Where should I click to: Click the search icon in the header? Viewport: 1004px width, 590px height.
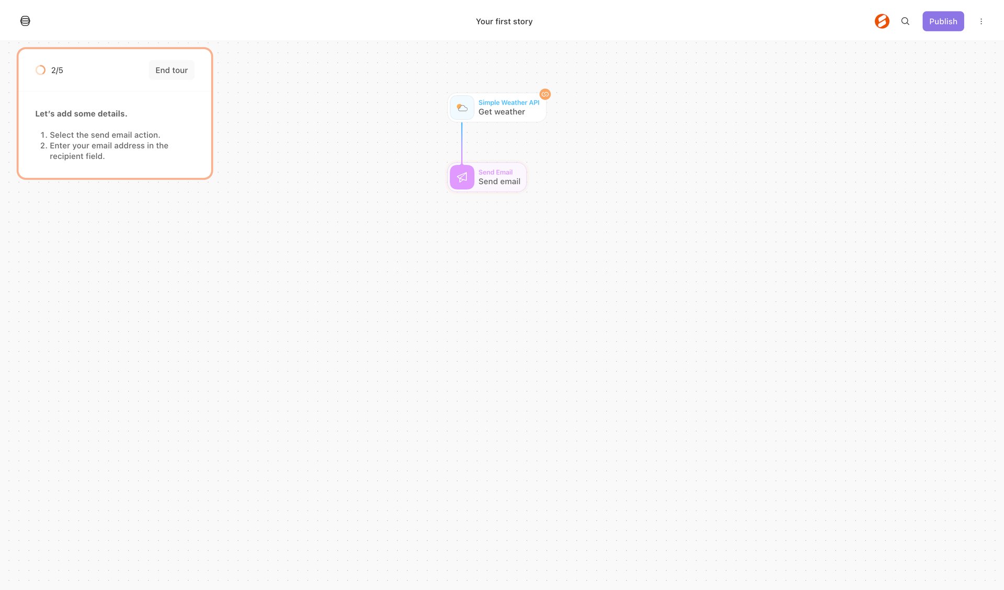[x=905, y=21]
